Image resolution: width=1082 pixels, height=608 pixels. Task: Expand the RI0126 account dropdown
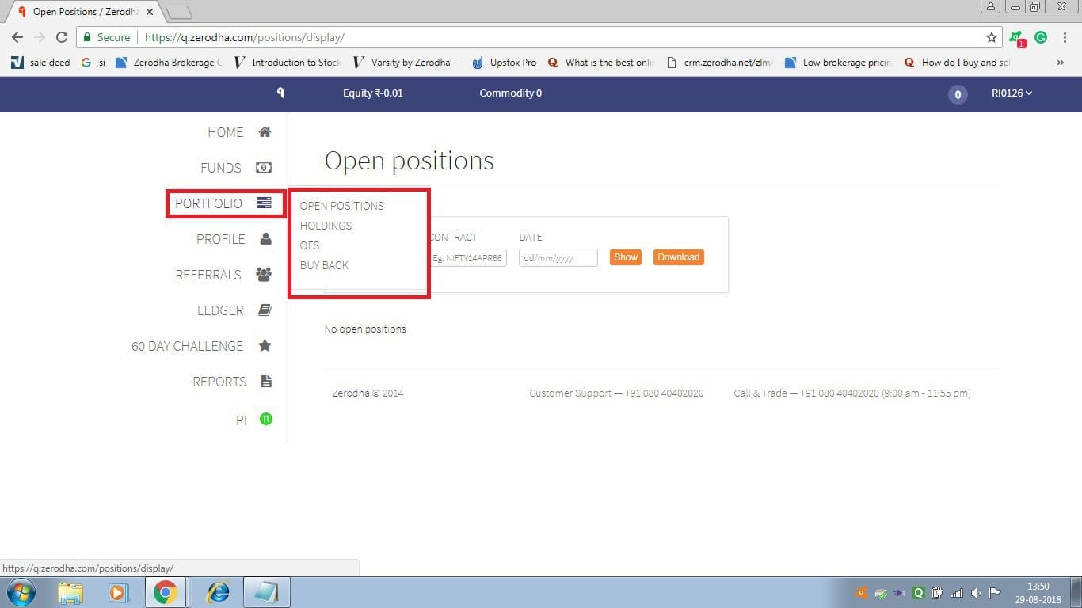(1012, 93)
